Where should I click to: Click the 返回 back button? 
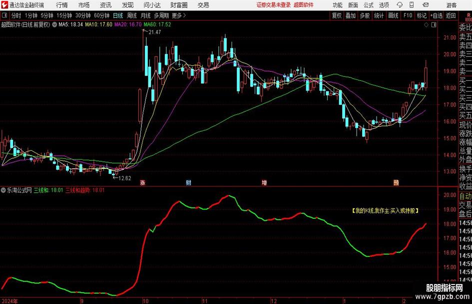(x=451, y=15)
